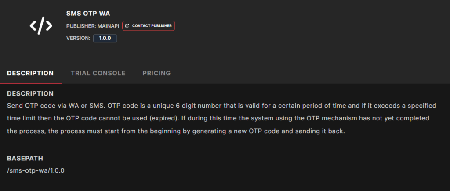450x191 pixels.
Task: Click the DESCRIPTION section heading in the content area
Action: tap(30, 93)
